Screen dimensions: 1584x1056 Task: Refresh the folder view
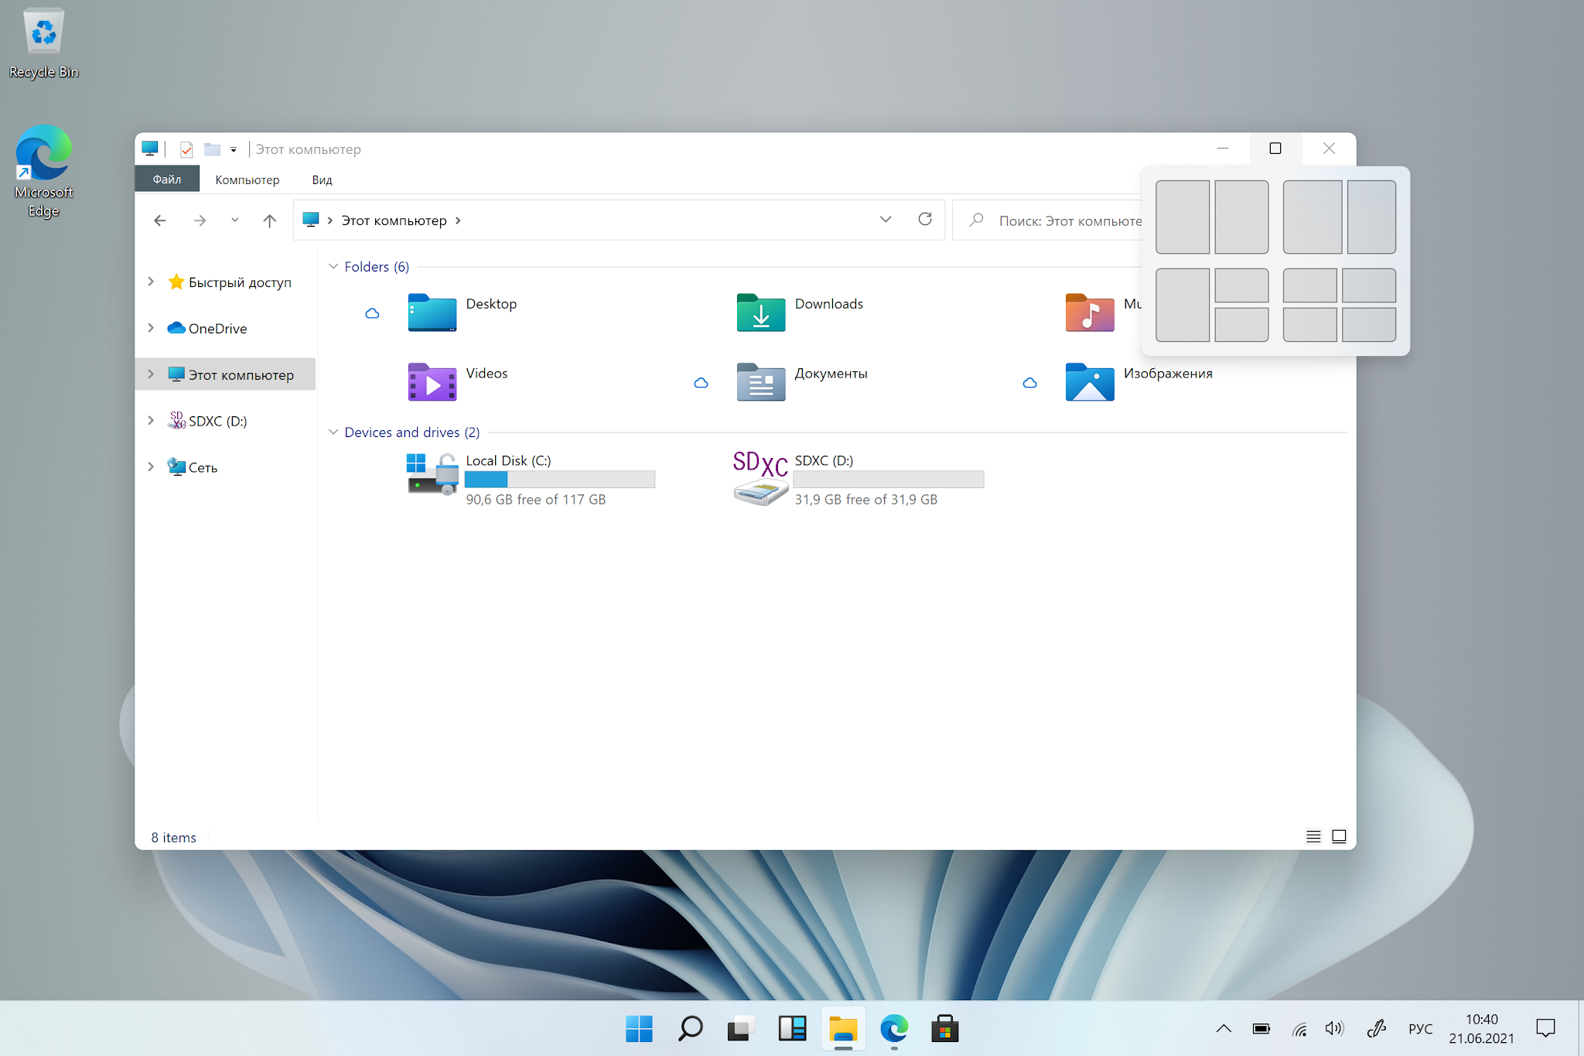click(x=925, y=220)
